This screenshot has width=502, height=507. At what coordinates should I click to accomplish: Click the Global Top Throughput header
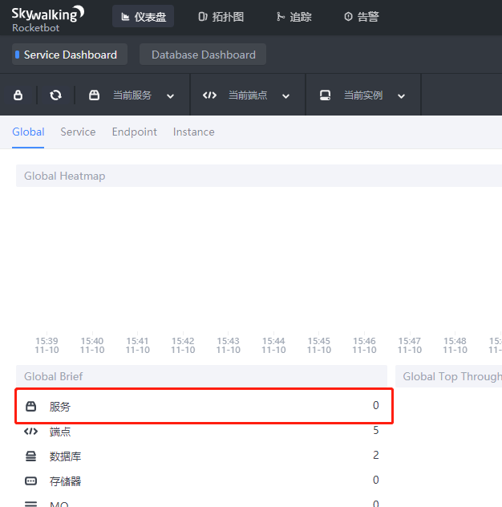click(x=448, y=376)
